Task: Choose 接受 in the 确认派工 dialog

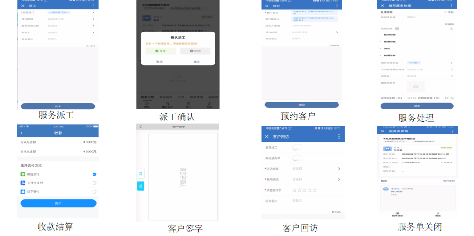Action: click(161, 51)
